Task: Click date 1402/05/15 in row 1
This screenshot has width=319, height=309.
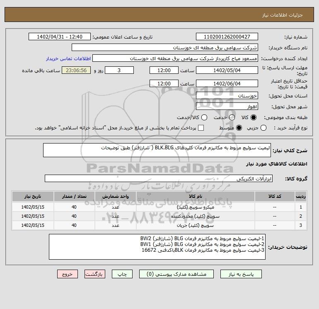Action: tap(33, 207)
